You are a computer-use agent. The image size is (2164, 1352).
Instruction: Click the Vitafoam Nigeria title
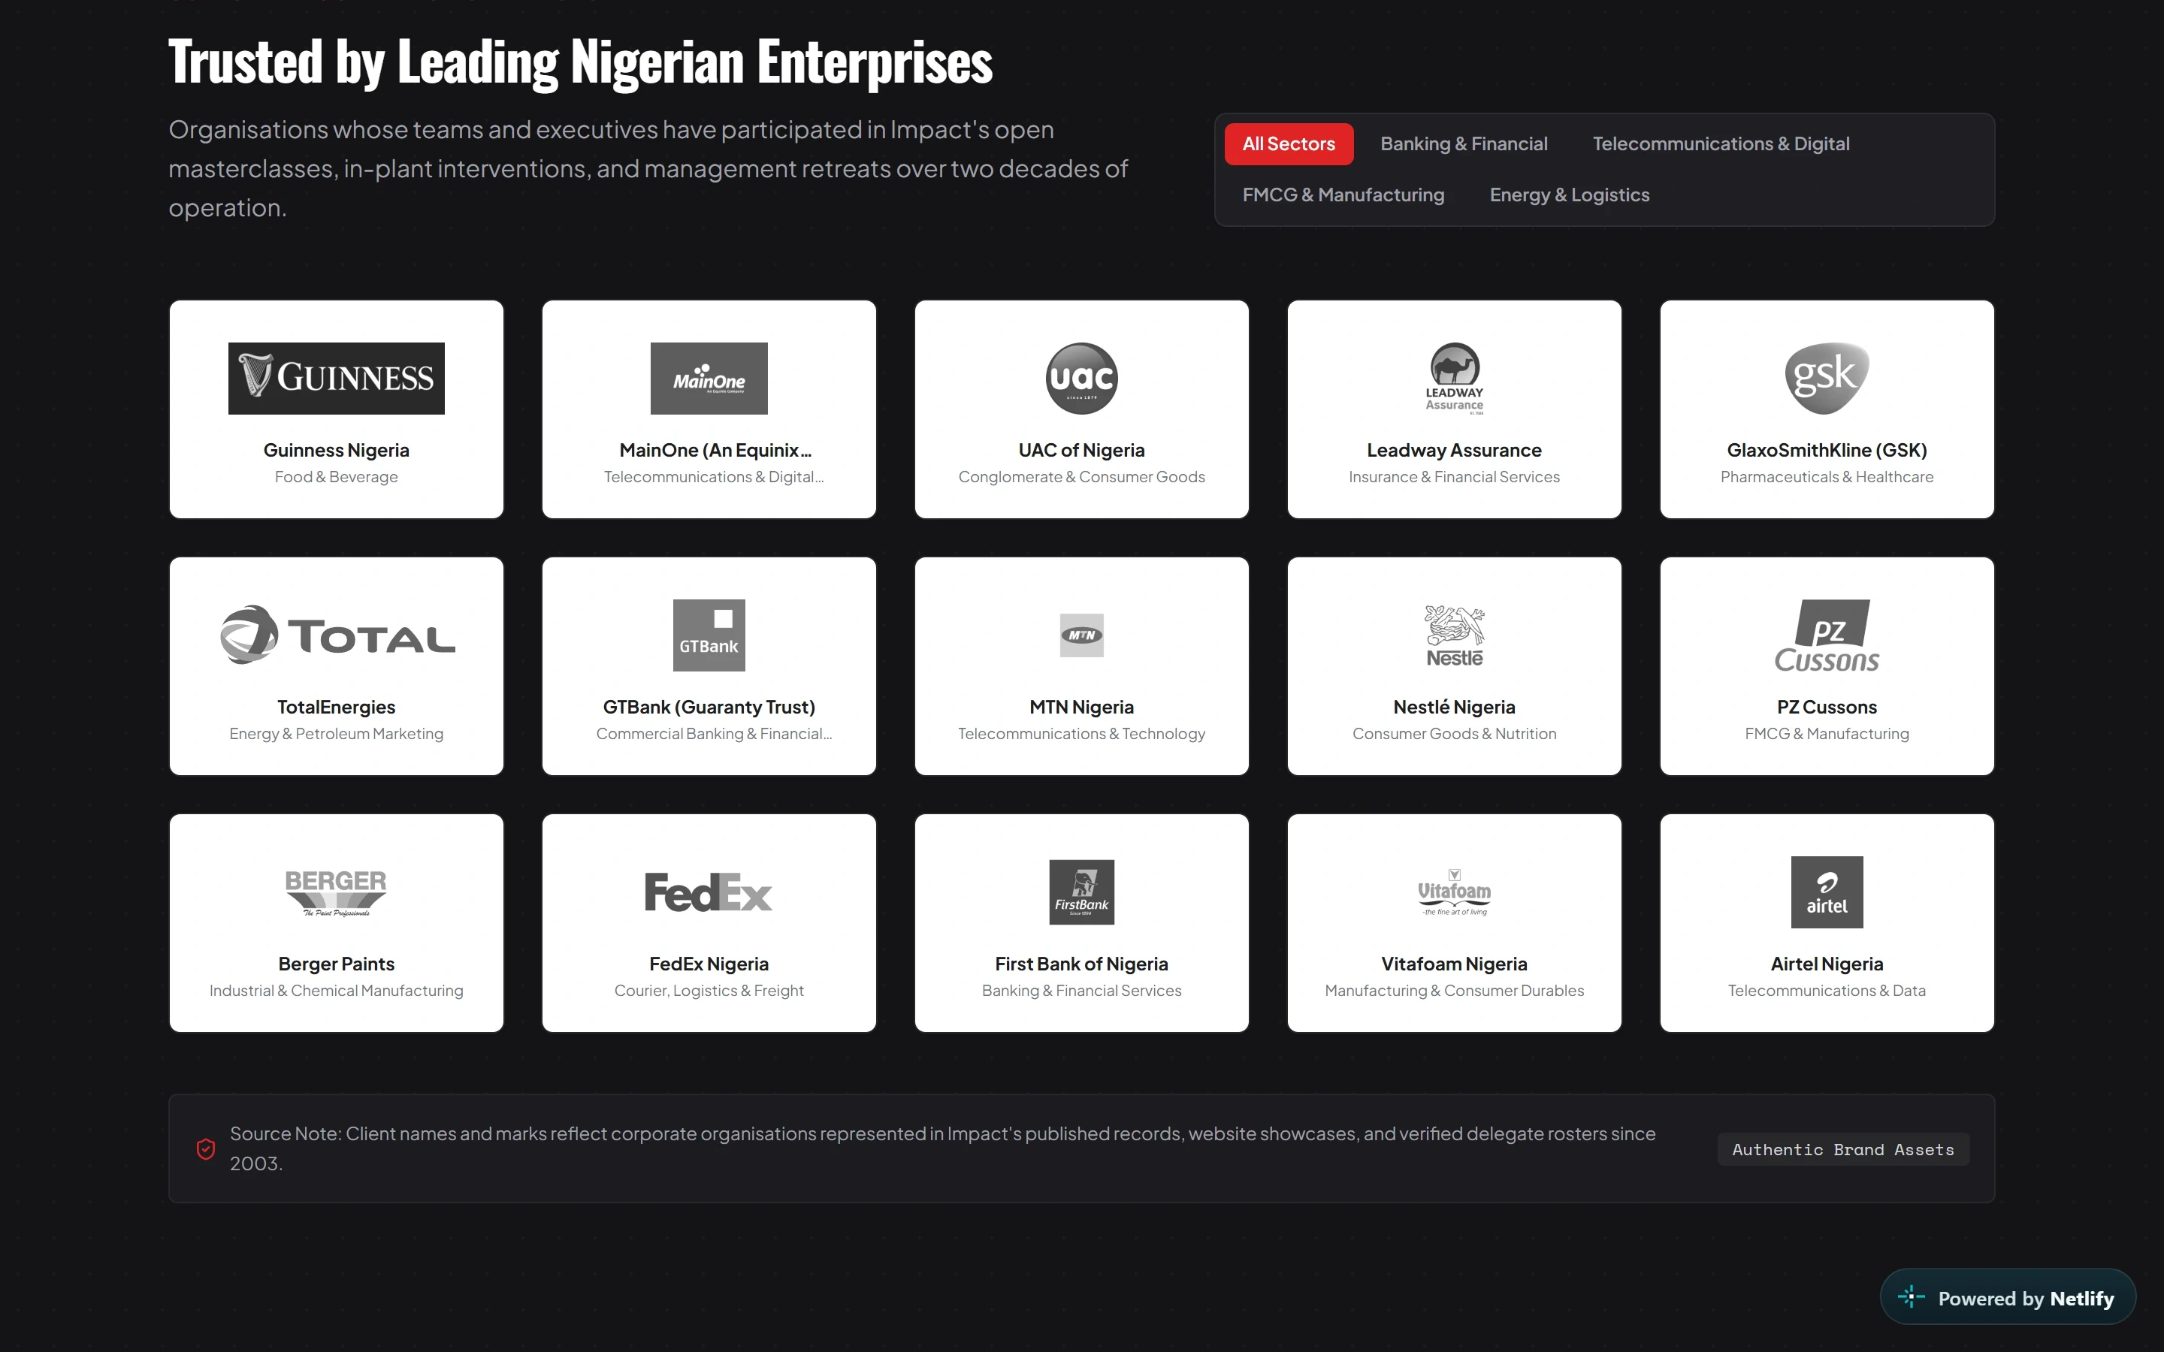[1454, 964]
